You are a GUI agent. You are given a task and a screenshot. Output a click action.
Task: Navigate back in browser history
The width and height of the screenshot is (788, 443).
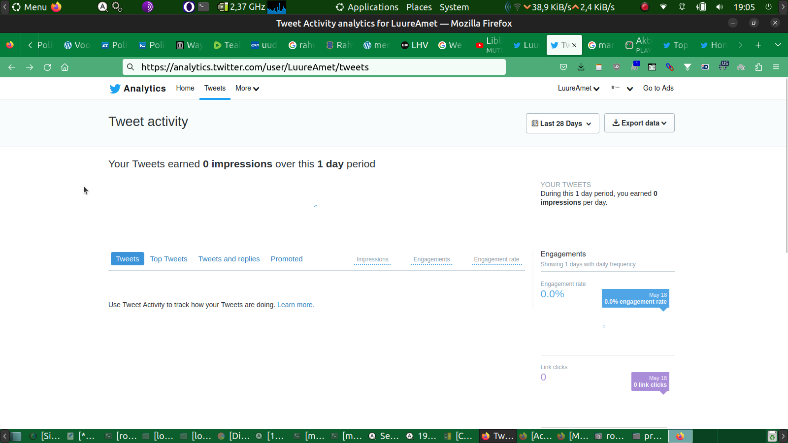click(12, 67)
